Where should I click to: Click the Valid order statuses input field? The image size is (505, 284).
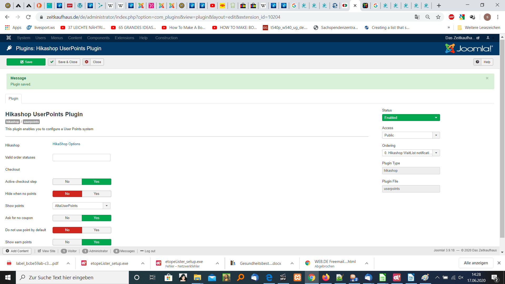click(81, 158)
